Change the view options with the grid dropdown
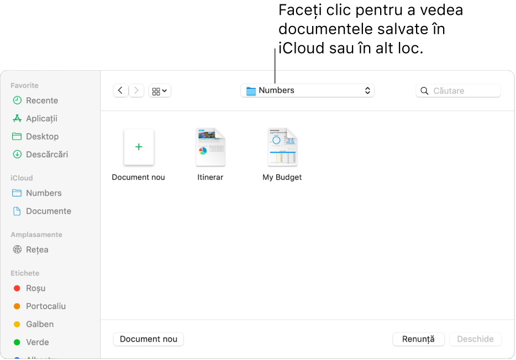The height and width of the screenshot is (360, 516). (x=159, y=90)
